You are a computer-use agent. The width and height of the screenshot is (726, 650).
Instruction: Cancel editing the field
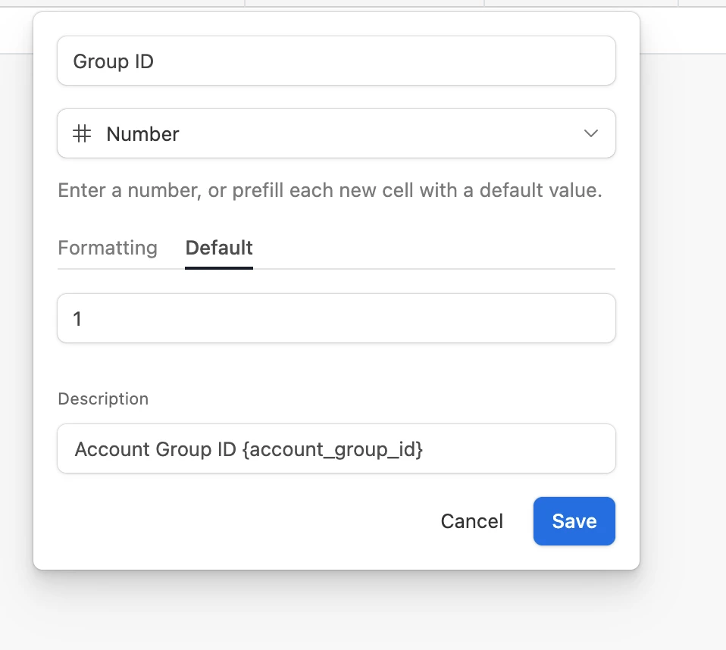[x=471, y=521]
